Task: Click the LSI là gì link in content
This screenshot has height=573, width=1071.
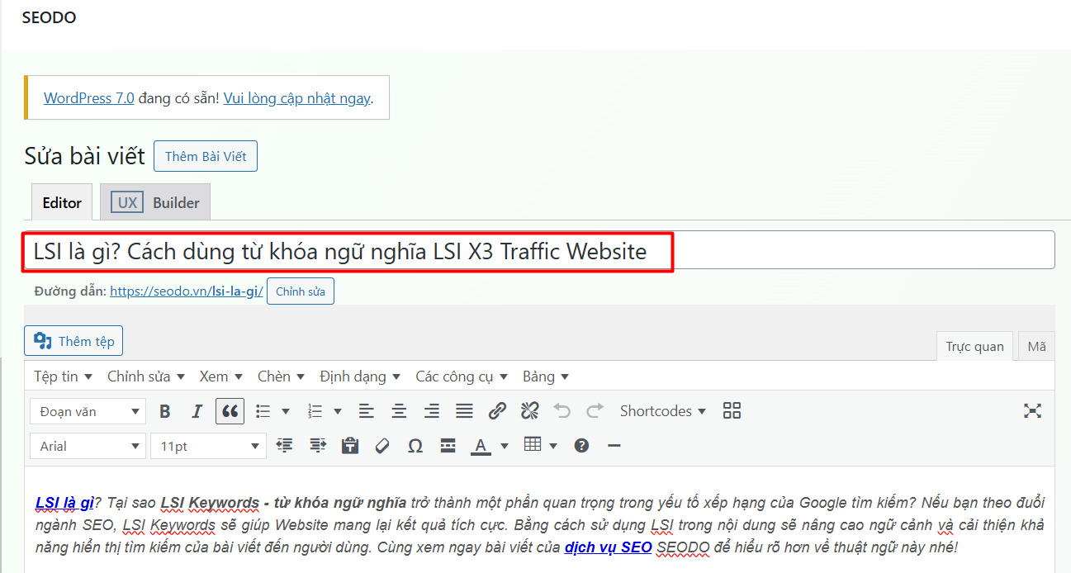Action: [x=64, y=502]
